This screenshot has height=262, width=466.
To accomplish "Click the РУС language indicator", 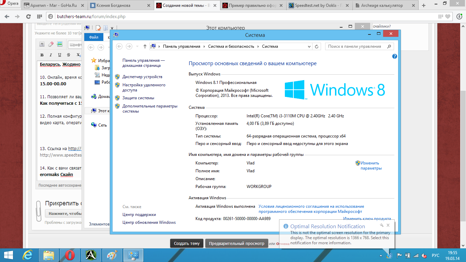I will [436, 255].
